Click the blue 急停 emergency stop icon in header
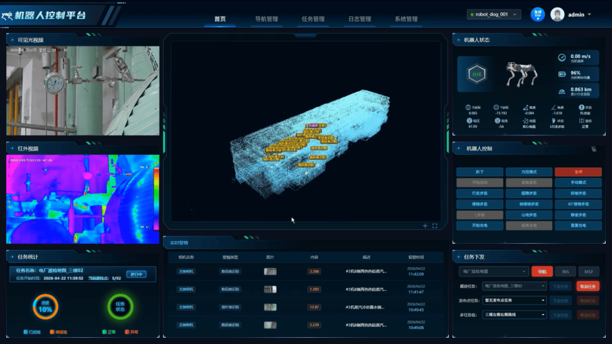 point(537,14)
